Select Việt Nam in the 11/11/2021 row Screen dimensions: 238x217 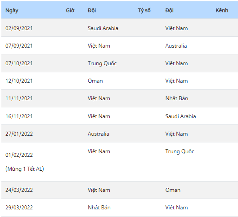[99, 98]
